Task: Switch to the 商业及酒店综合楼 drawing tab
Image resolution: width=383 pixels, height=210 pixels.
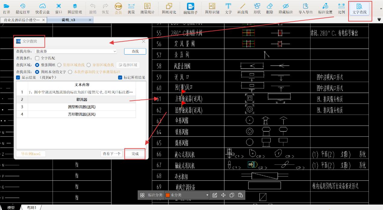Action: click(x=21, y=20)
